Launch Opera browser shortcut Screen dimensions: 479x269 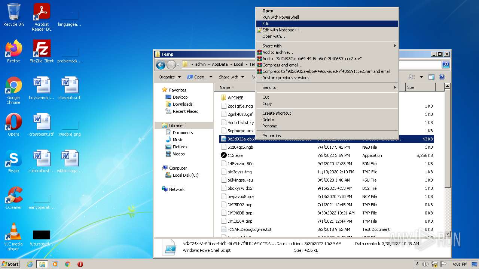(x=13, y=125)
